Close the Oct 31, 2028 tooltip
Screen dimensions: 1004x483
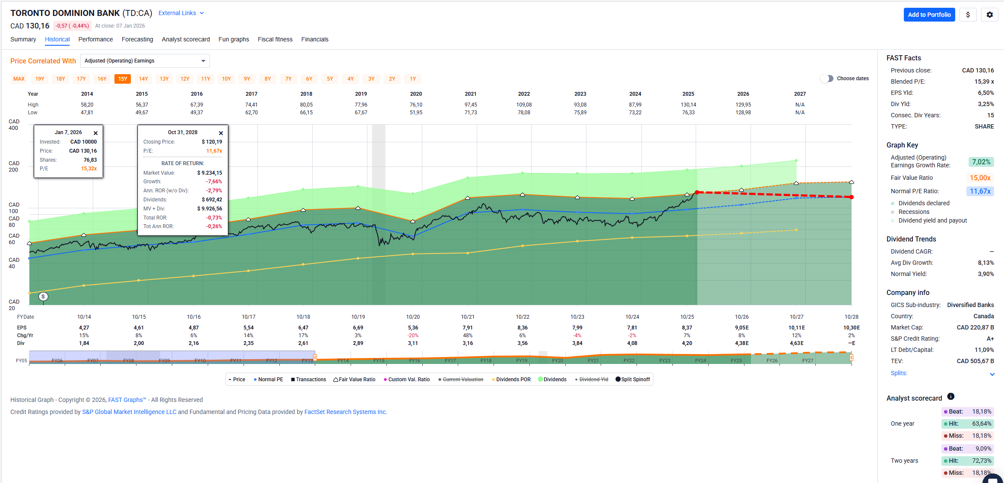221,133
